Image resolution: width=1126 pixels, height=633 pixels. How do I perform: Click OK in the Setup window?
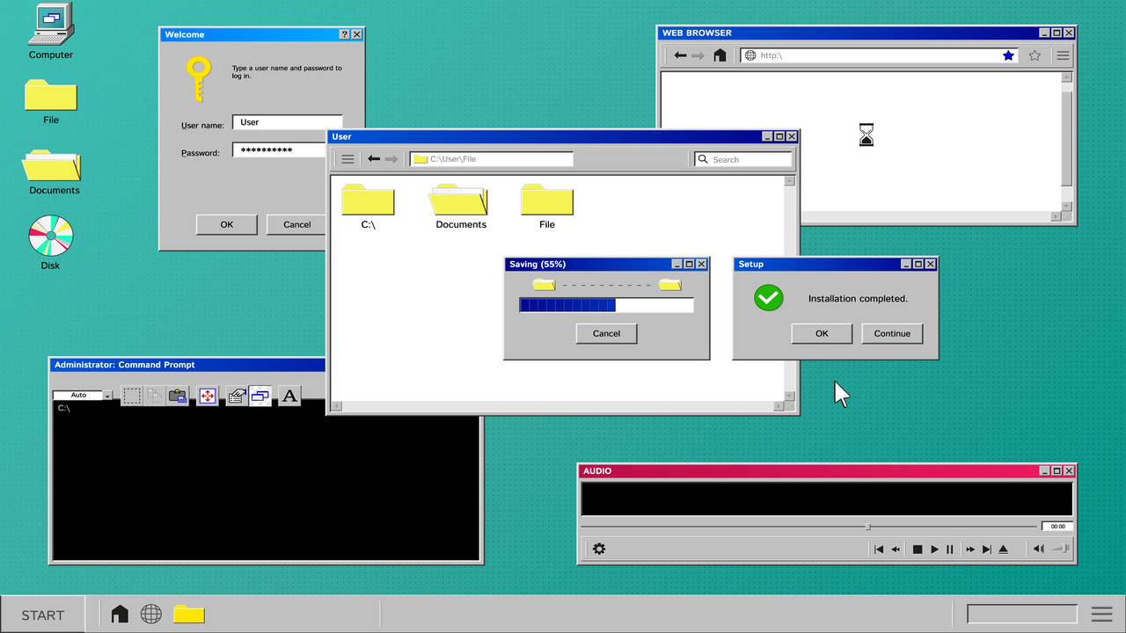[x=821, y=333]
